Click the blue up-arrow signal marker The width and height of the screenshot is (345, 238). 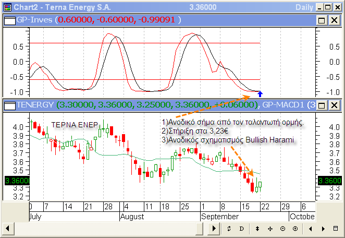pyautogui.click(x=261, y=94)
